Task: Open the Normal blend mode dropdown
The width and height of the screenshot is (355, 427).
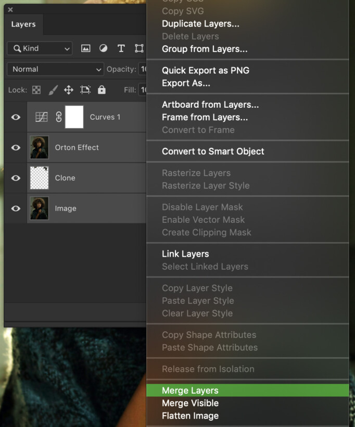Action: [55, 69]
